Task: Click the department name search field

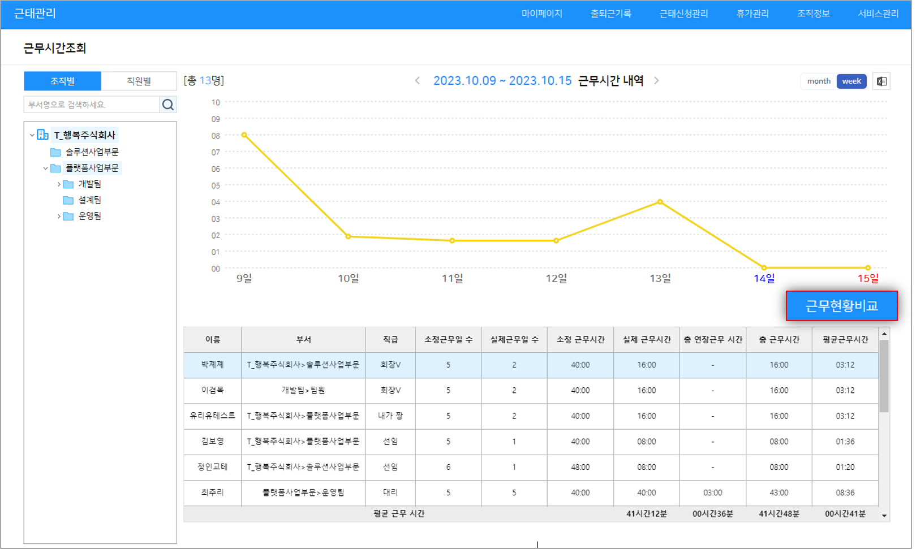Action: click(x=92, y=105)
